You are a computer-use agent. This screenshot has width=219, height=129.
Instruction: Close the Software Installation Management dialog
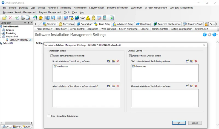[x=204, y=45]
